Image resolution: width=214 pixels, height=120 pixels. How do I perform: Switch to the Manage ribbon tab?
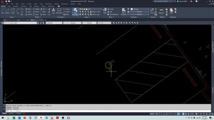36,6
